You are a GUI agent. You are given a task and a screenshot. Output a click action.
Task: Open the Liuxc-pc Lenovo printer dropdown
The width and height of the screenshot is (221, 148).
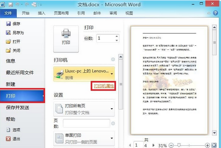(84, 74)
